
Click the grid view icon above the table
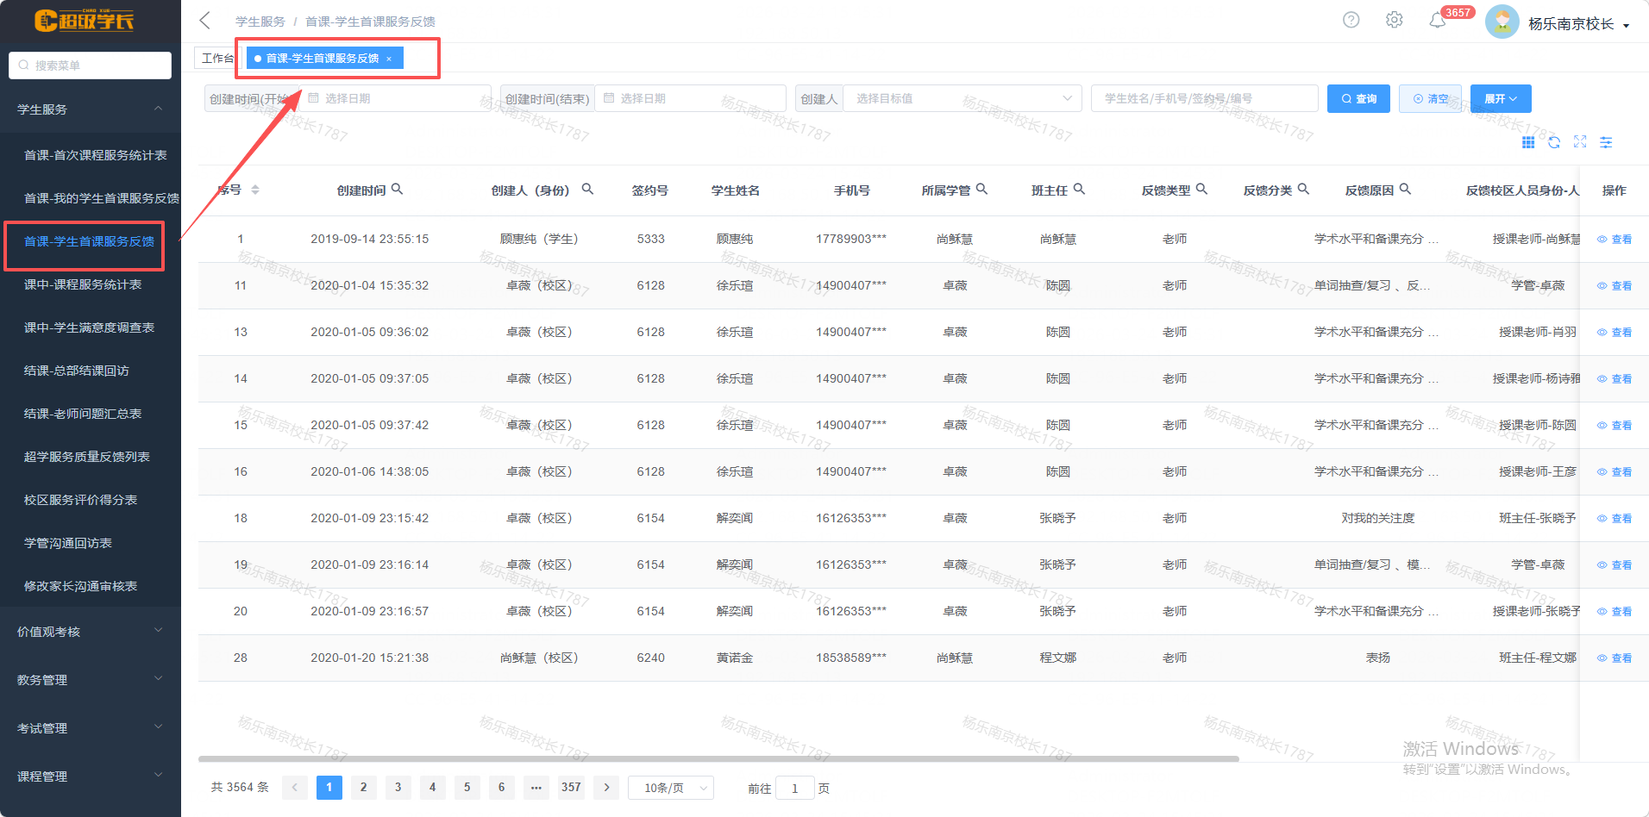tap(1528, 142)
